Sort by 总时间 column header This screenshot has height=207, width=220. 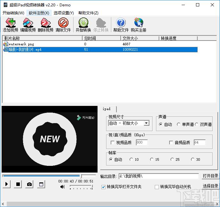[x=102, y=38]
